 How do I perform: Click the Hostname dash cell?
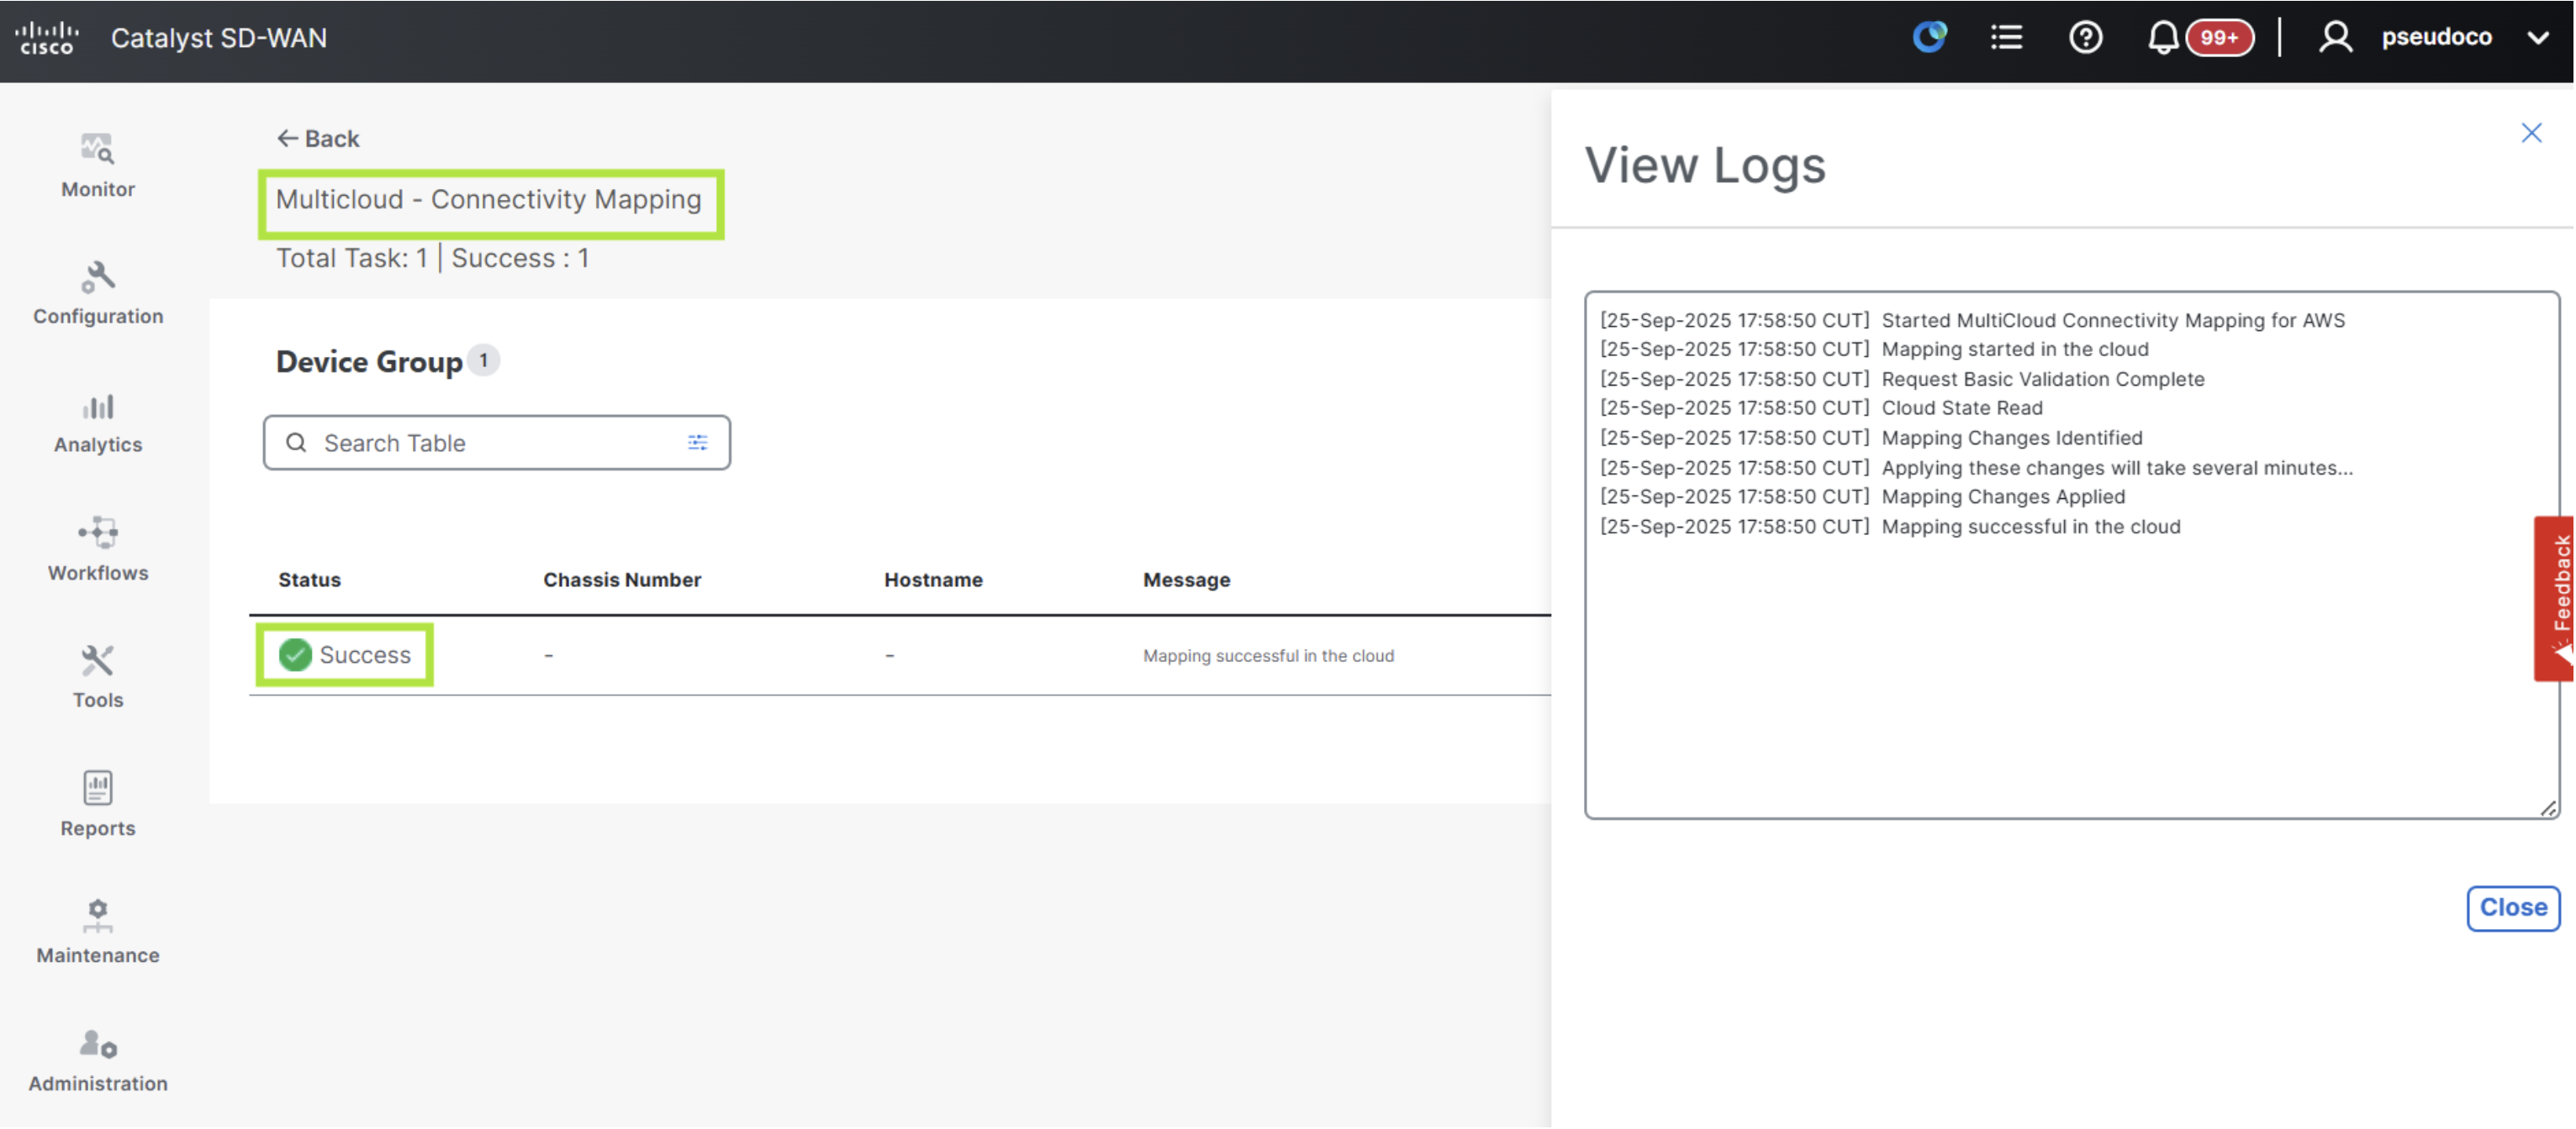[889, 655]
